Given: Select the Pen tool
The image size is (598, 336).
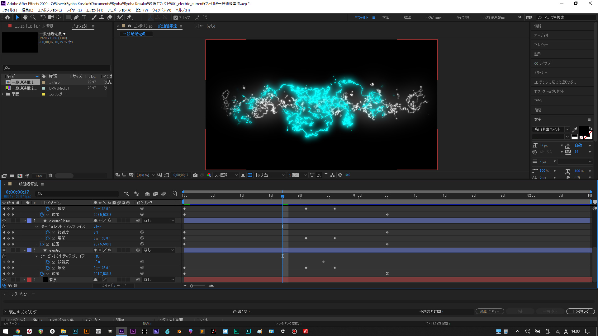Looking at the screenshot, I should pyautogui.click(x=76, y=17).
